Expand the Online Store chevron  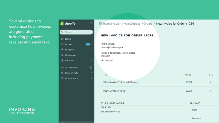91,78
